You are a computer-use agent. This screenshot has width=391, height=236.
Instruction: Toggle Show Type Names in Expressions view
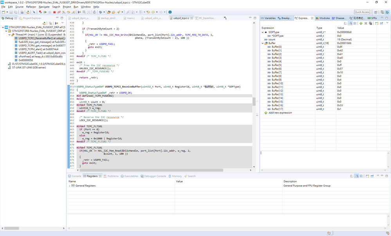345,23
